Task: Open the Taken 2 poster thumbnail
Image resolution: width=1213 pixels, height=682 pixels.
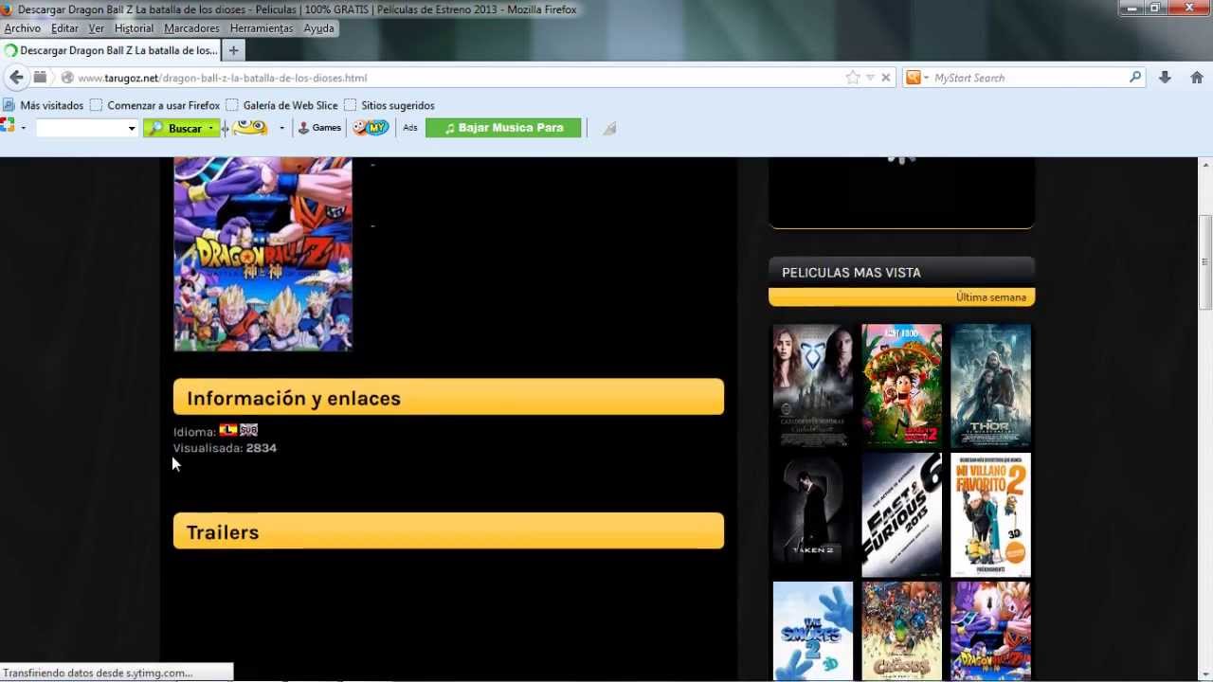Action: pos(813,515)
